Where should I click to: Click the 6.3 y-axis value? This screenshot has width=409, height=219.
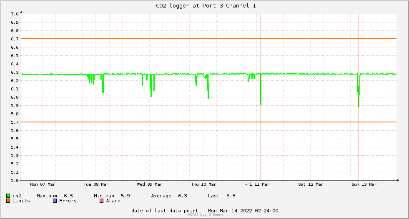tap(15, 72)
